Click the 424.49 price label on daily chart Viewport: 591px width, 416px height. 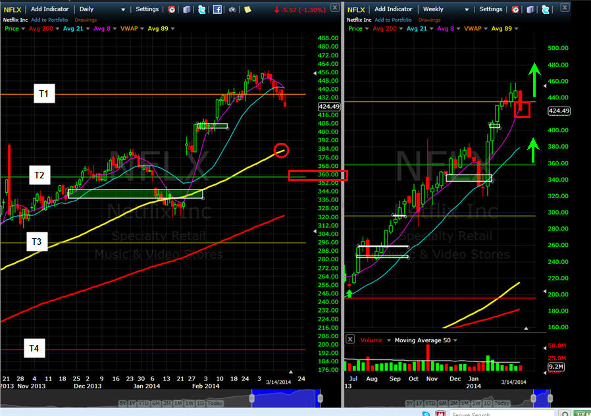click(329, 107)
